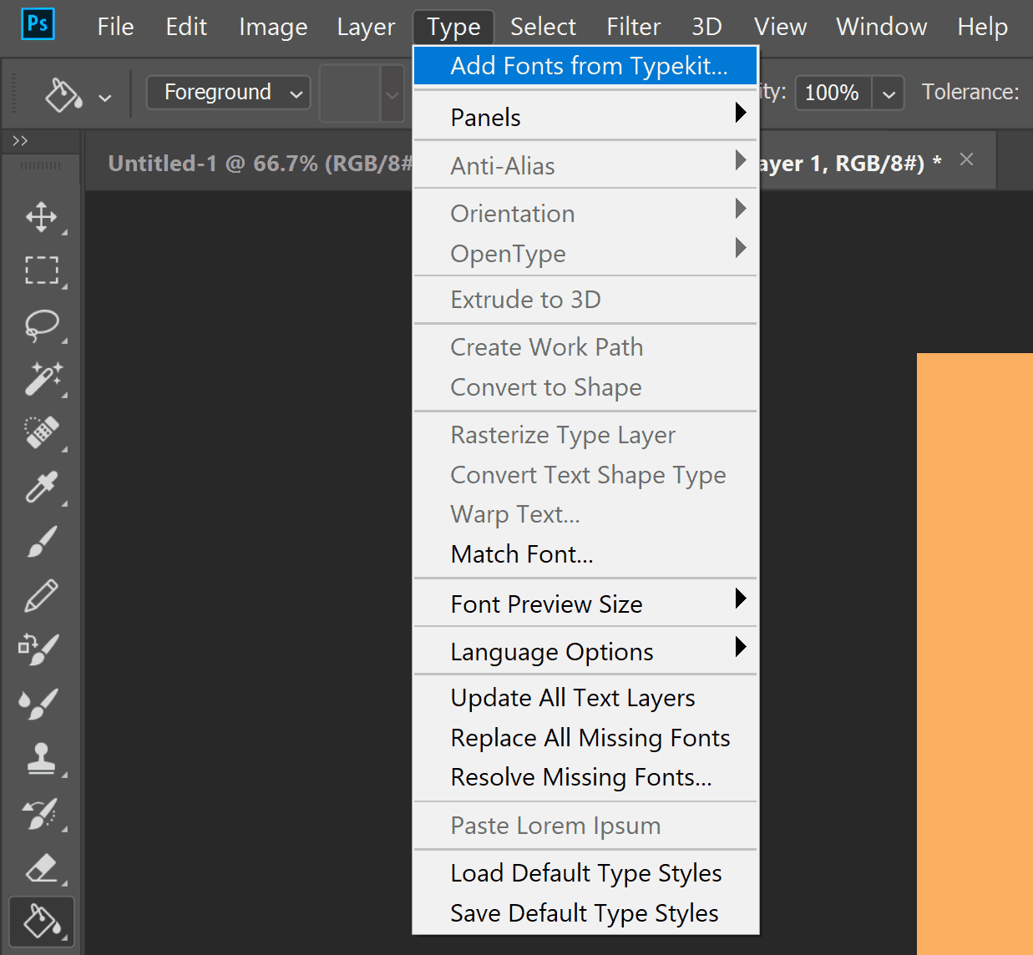Expand the Panels submenu
Screen dimensions: 1033x955
click(585, 117)
